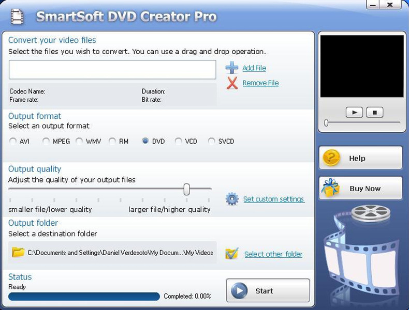Choose SVCD as output format
This screenshot has width=409, height=310.
(x=212, y=141)
